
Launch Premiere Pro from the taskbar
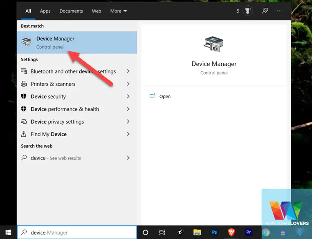coord(249,232)
